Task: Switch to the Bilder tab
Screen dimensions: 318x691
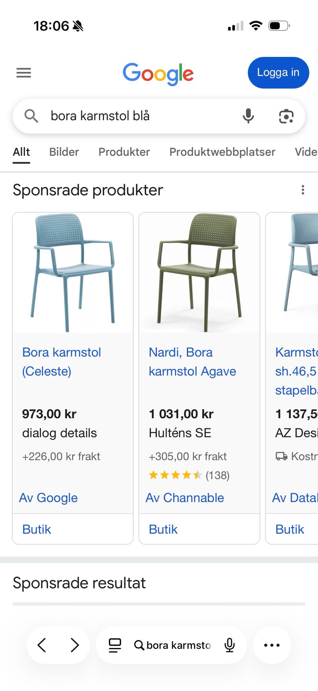Action: point(64,152)
